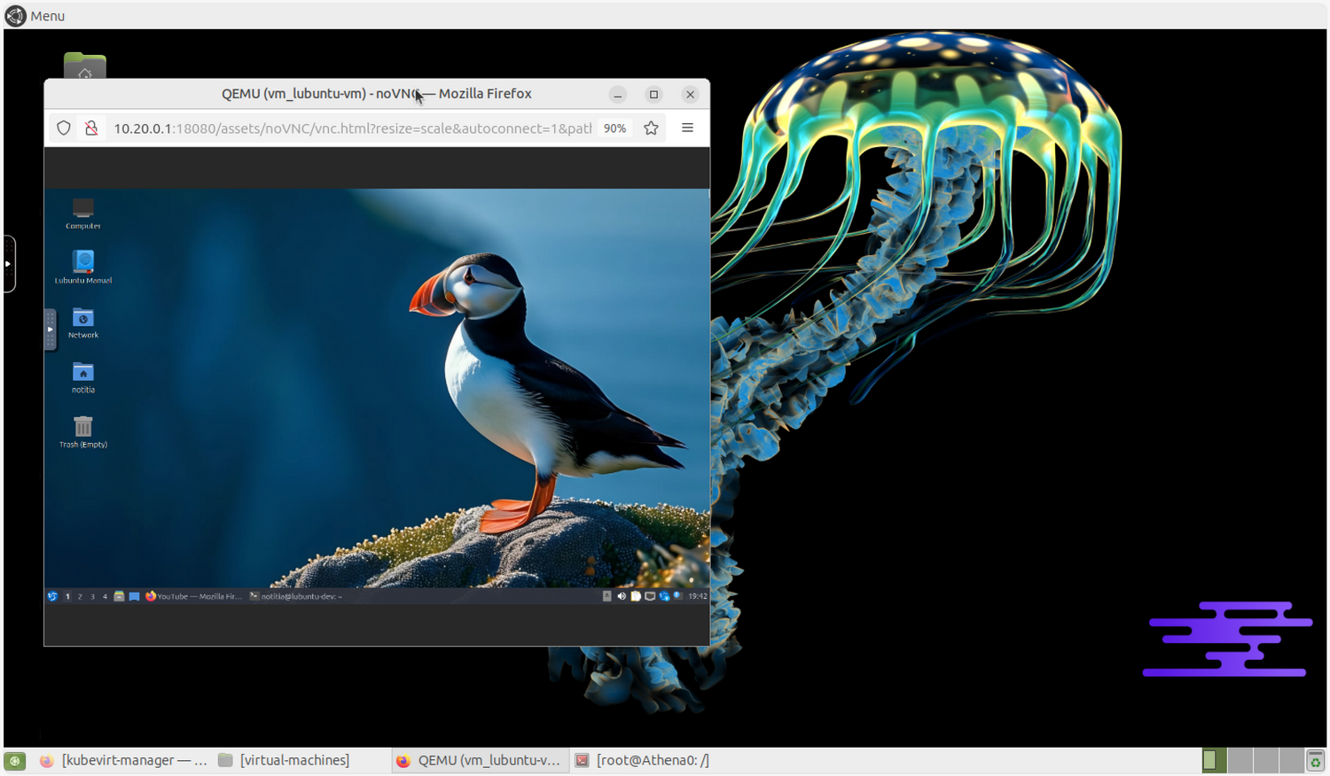Click the tracking protection shield icon
This screenshot has height=776, width=1330.
pos(64,128)
